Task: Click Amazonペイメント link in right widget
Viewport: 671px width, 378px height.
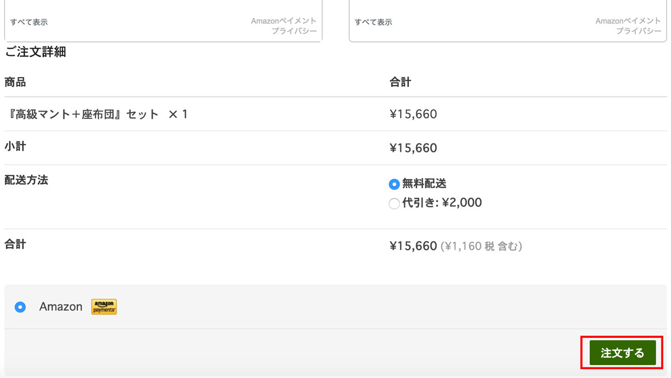Action: [629, 21]
